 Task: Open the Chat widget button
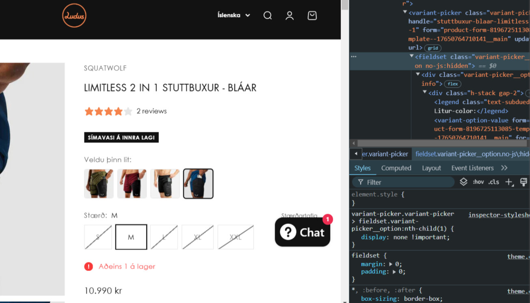click(x=303, y=232)
